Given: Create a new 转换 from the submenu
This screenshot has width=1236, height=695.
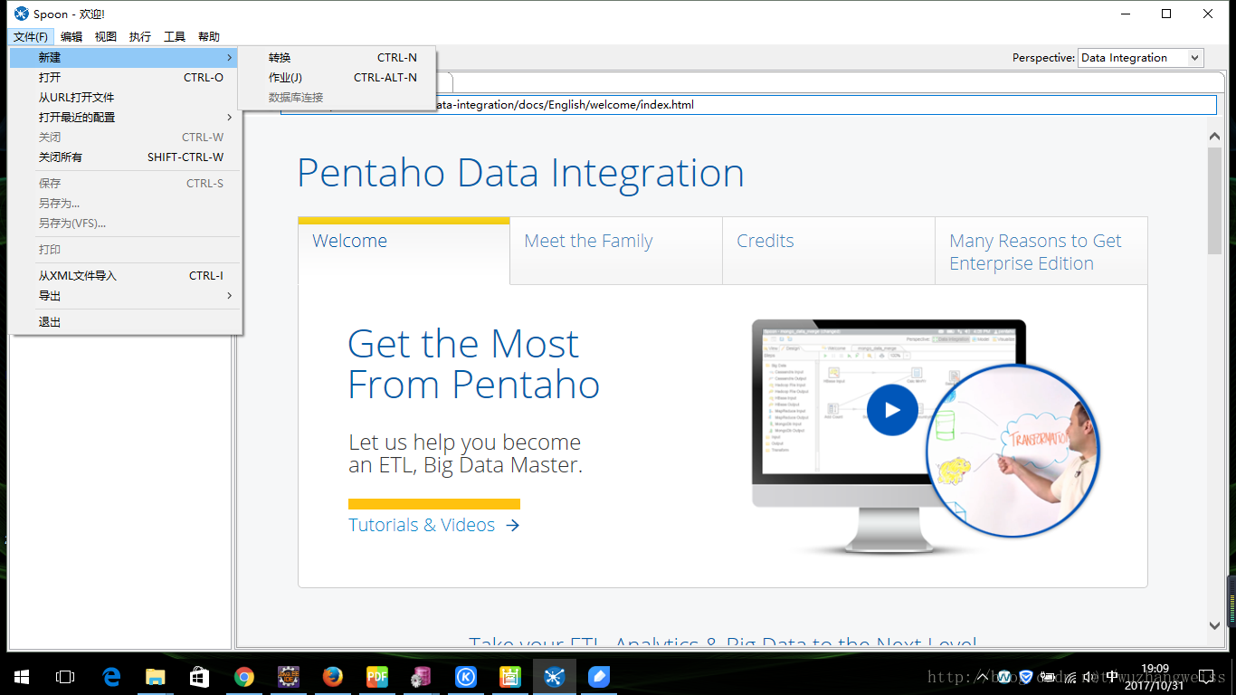Looking at the screenshot, I should tap(337, 57).
